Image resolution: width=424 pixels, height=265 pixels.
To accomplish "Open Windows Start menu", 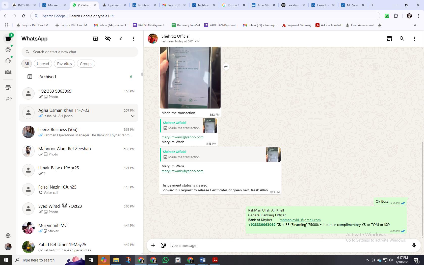I will tap(6, 260).
